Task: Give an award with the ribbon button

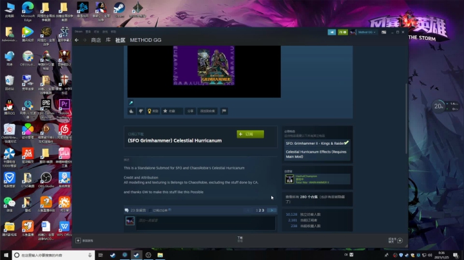Action: coord(153,111)
